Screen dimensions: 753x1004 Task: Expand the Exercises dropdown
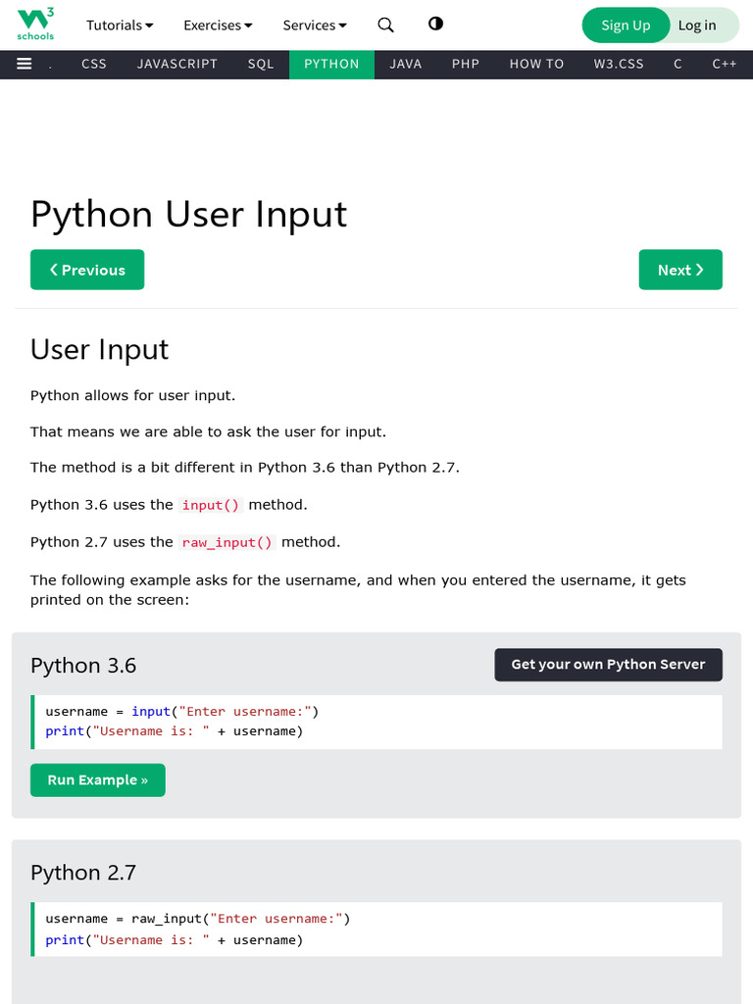tap(218, 25)
